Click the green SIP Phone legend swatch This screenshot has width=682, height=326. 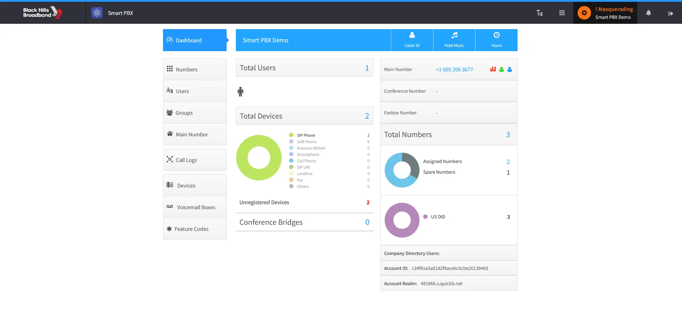tap(291, 135)
